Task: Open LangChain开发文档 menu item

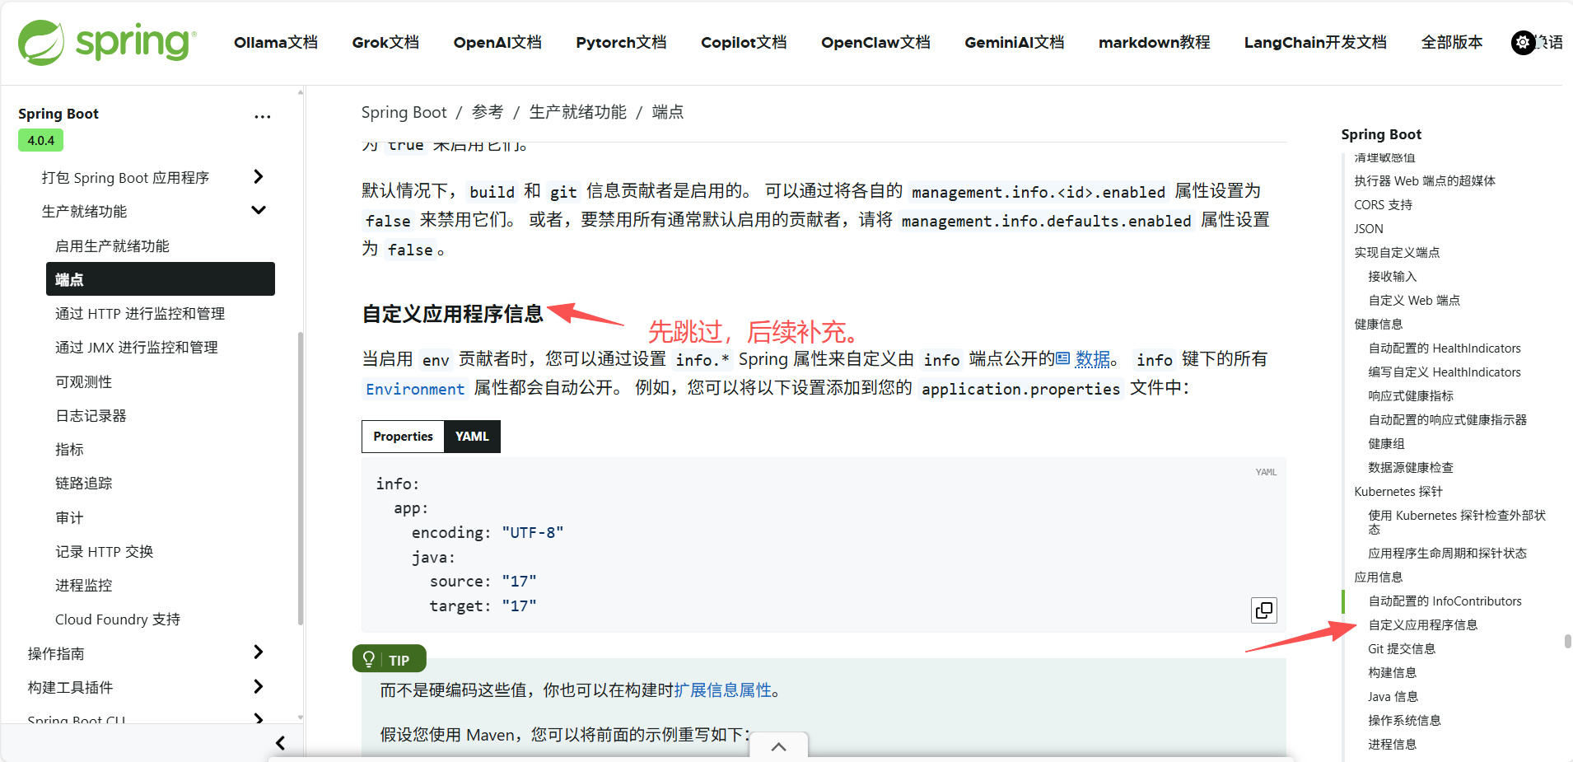Action: pyautogui.click(x=1315, y=42)
